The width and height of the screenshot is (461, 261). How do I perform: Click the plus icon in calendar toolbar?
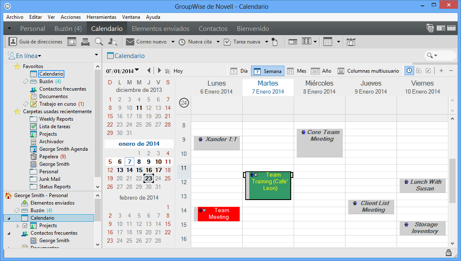pyautogui.click(x=441, y=71)
